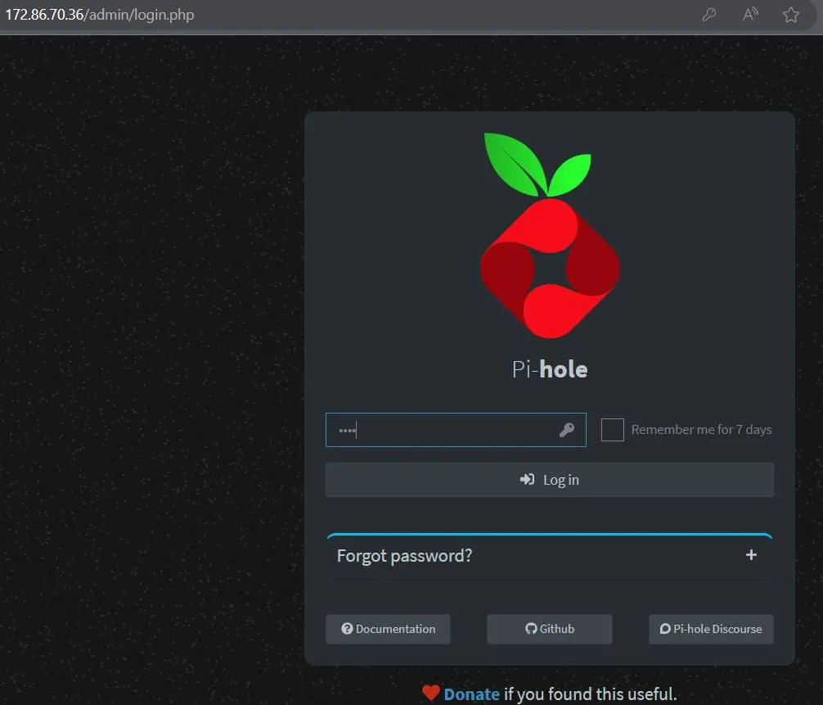Open the Pi-hole Discourse button
823x705 pixels.
(x=711, y=629)
